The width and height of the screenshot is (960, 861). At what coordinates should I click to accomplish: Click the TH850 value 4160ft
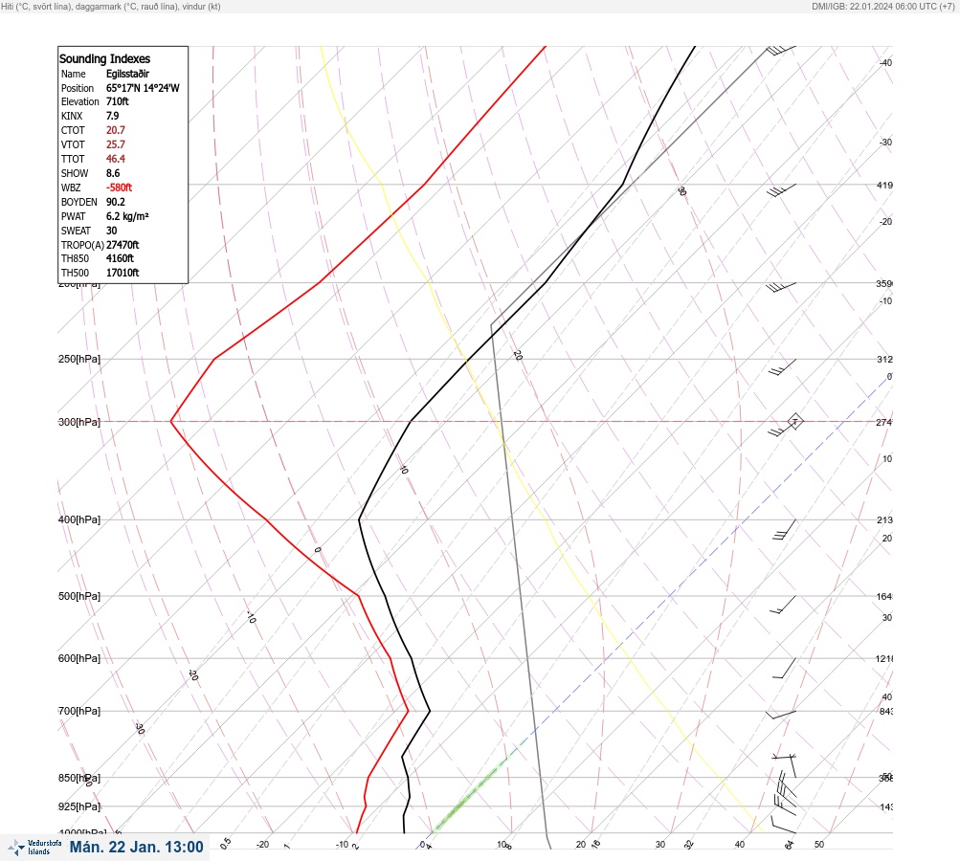tap(120, 258)
